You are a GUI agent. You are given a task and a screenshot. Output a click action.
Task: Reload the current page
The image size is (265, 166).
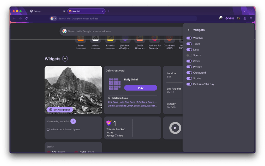(x=26, y=18)
